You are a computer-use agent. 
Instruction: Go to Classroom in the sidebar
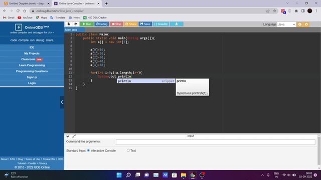pos(32,59)
